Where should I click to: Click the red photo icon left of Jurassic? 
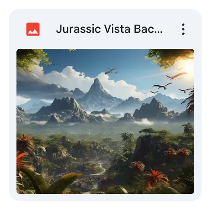point(33,29)
